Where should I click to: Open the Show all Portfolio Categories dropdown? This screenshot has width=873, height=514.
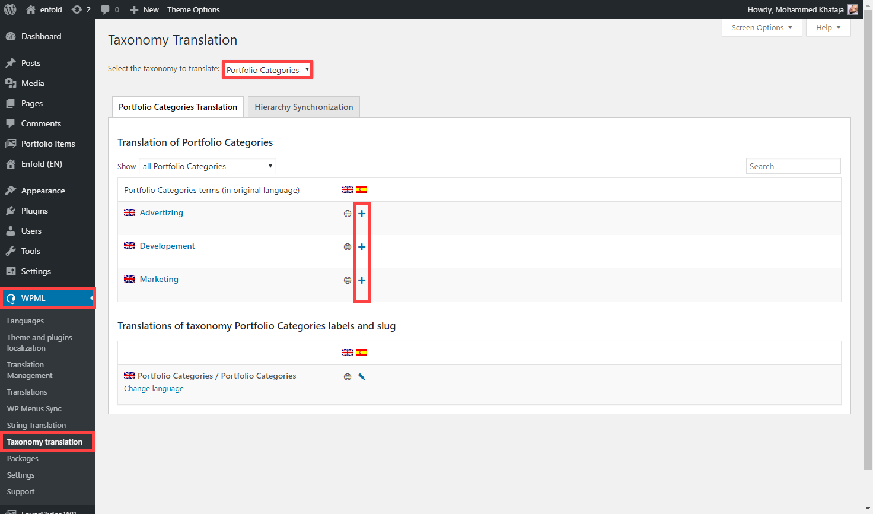(x=208, y=166)
